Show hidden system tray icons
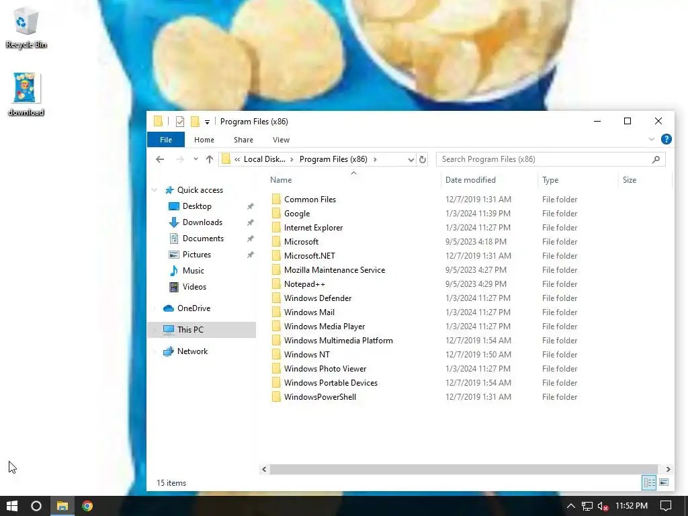Viewport: 688px width, 516px height. pos(570,506)
